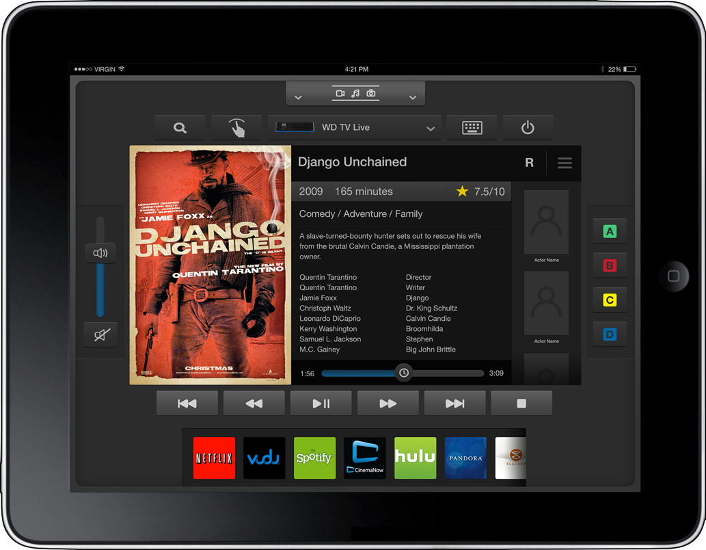Select Quentin Tarantino beside Director
The image size is (706, 550).
click(x=328, y=277)
